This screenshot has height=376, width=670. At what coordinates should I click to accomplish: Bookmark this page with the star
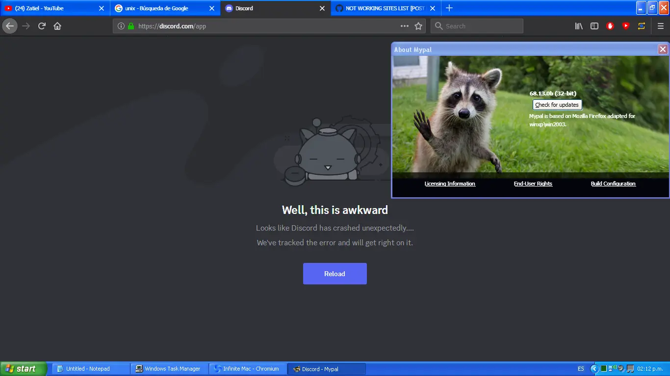[418, 26]
